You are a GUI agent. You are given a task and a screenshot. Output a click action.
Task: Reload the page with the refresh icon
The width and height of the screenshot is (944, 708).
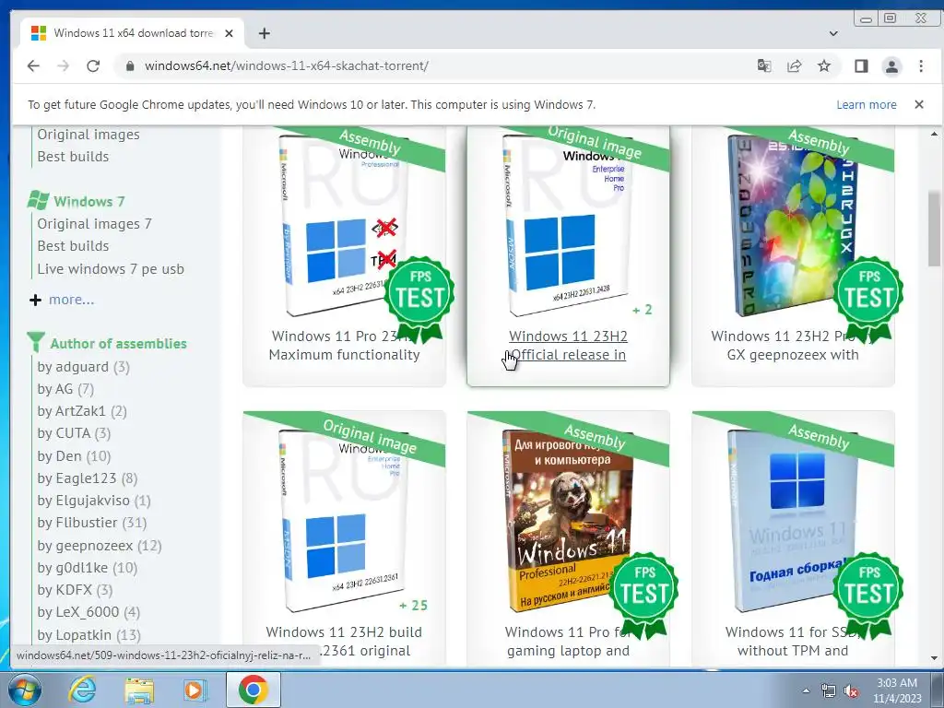click(x=93, y=65)
